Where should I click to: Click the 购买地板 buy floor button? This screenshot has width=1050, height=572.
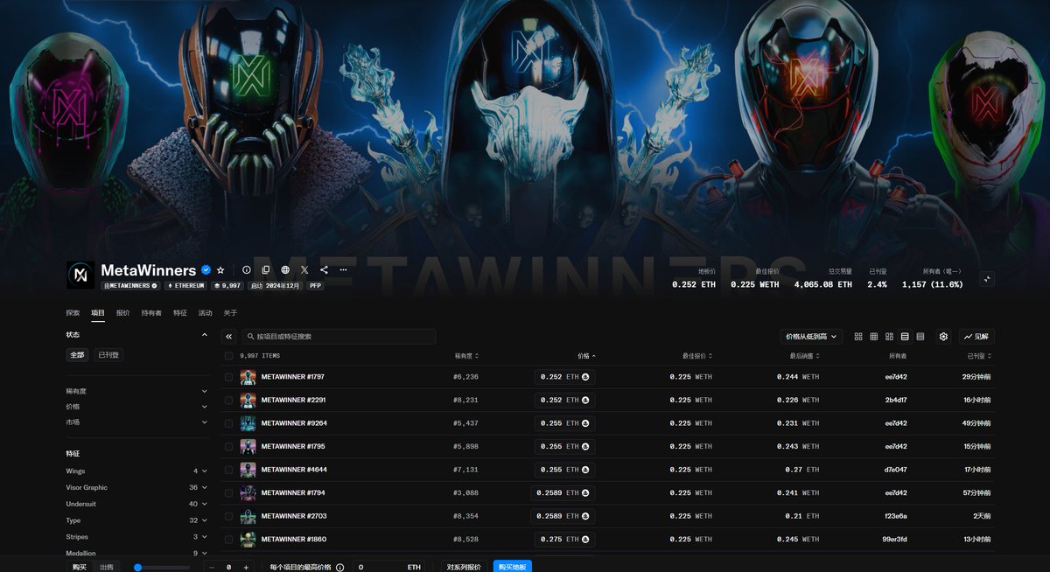pos(512,567)
